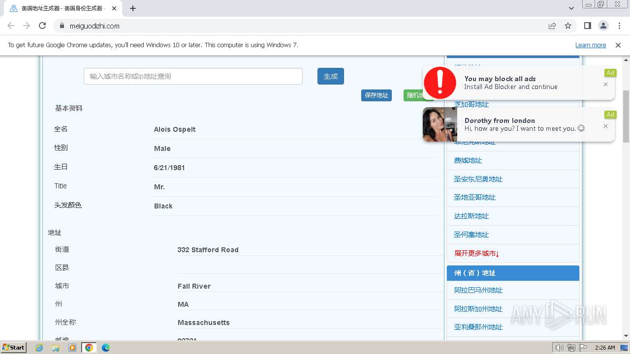
Task: Click Chrome icon in taskbar
Action: click(x=89, y=348)
